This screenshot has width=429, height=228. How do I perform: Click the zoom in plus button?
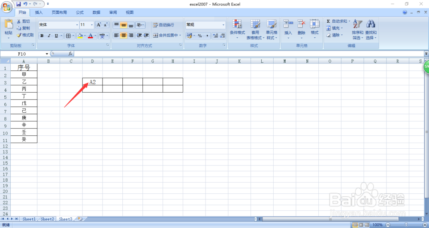click(425, 225)
